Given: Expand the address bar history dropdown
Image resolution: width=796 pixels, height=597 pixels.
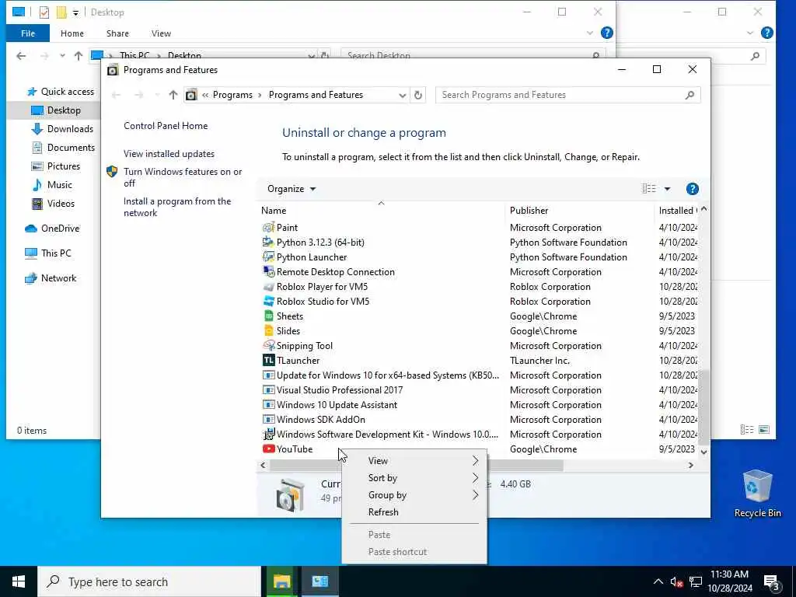Looking at the screenshot, I should pos(402,95).
